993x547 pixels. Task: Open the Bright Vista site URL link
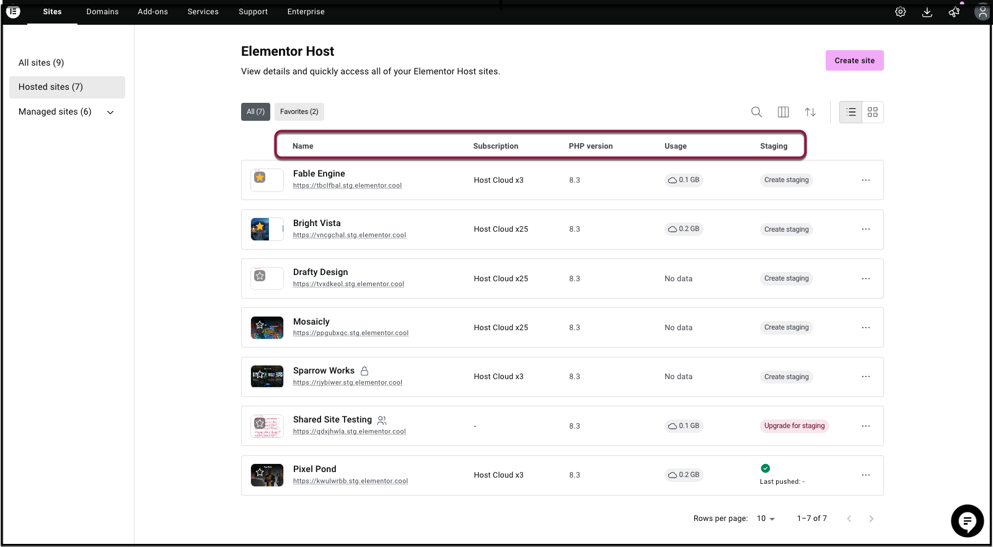[x=350, y=235]
